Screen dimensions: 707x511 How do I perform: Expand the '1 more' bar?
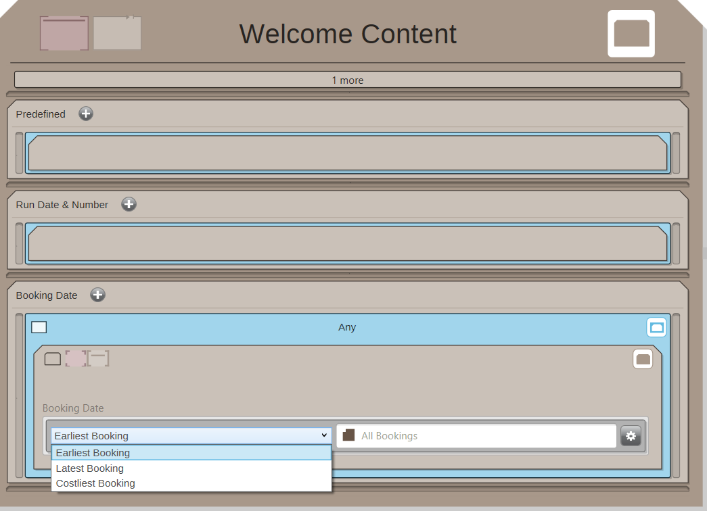pos(348,80)
